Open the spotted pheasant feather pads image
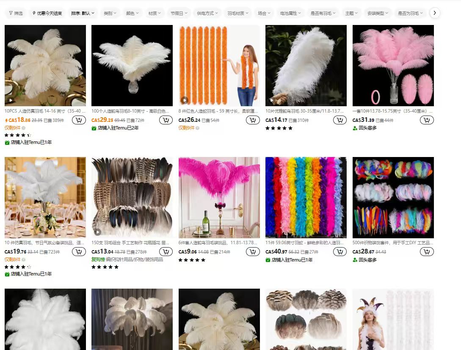 306,320
